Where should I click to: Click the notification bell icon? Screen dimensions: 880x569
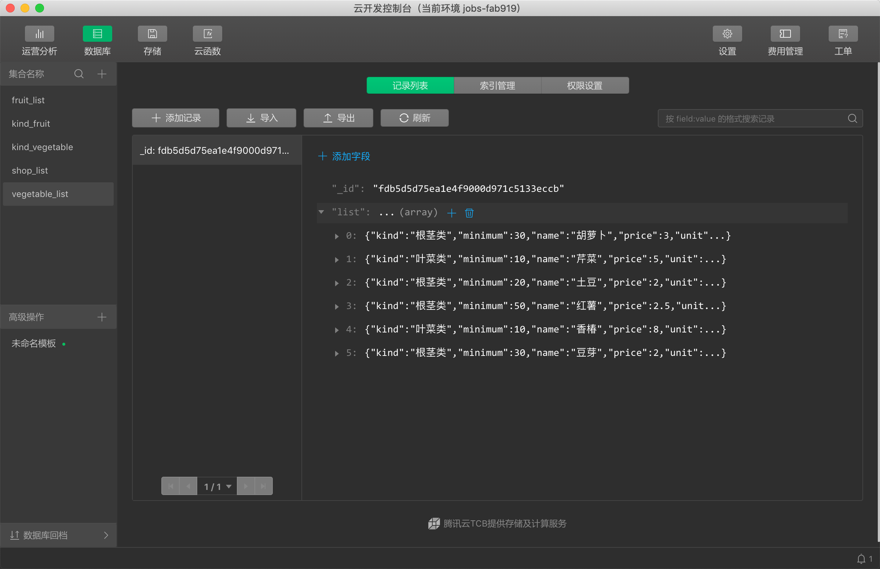(x=861, y=559)
